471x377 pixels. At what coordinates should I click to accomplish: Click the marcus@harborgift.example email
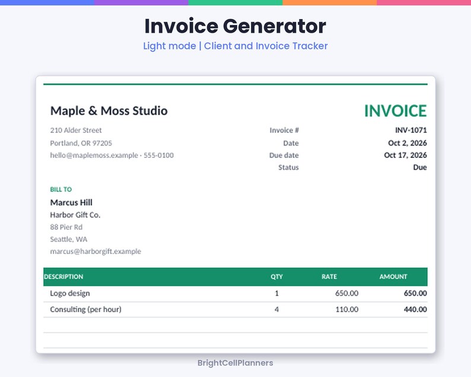coord(96,252)
